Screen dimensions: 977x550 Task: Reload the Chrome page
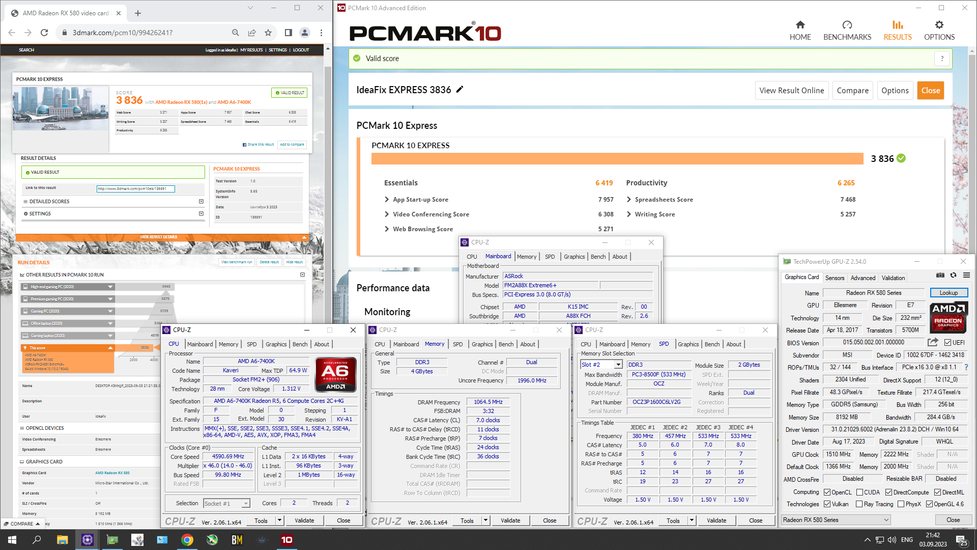pos(44,33)
